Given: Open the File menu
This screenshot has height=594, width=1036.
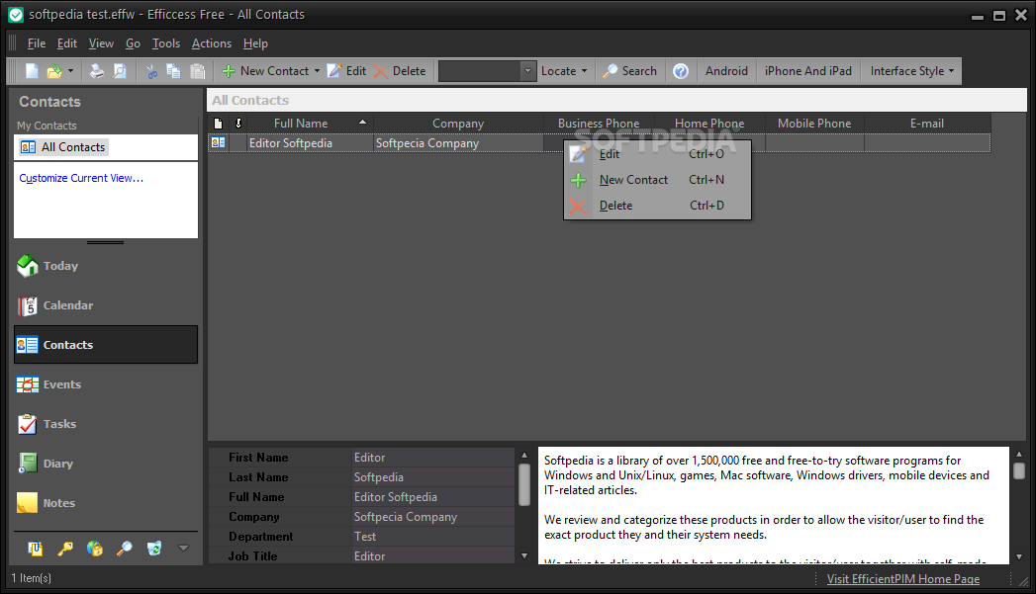Looking at the screenshot, I should click(37, 43).
